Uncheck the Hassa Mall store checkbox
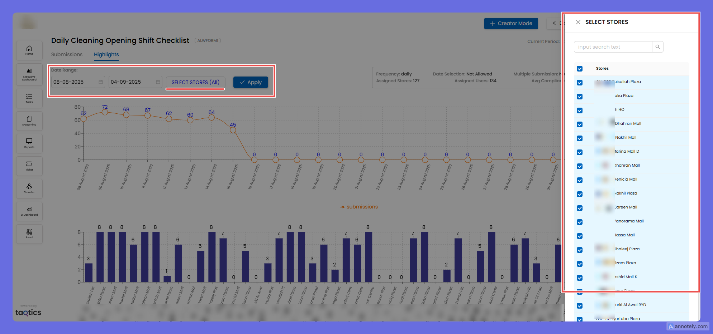The image size is (713, 334). click(580, 236)
